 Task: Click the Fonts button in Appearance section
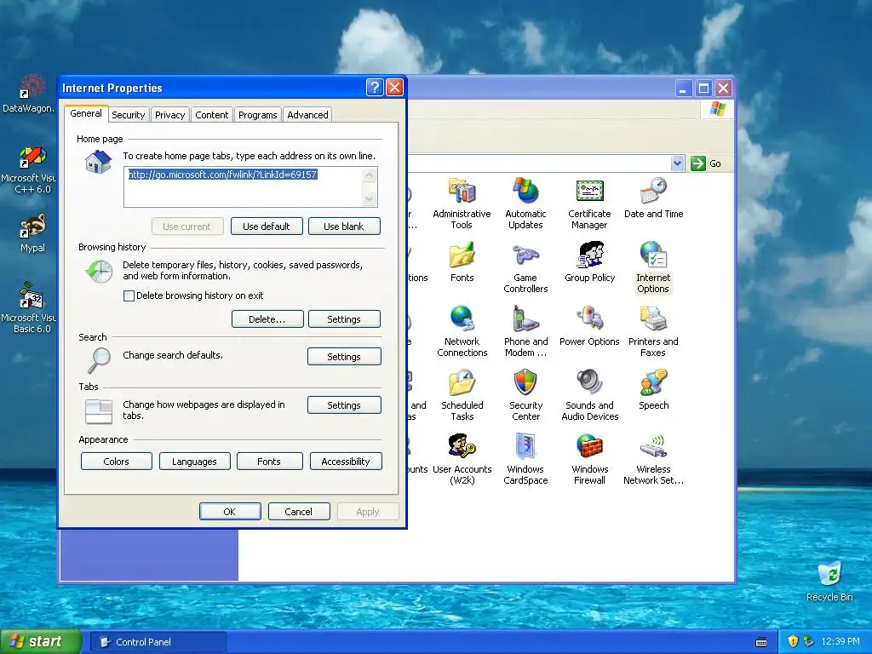(x=269, y=461)
